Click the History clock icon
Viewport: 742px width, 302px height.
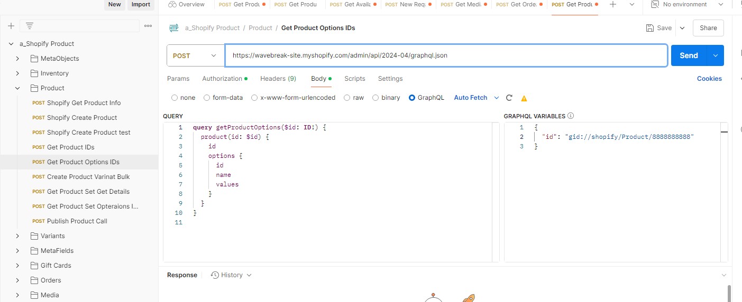coord(215,275)
